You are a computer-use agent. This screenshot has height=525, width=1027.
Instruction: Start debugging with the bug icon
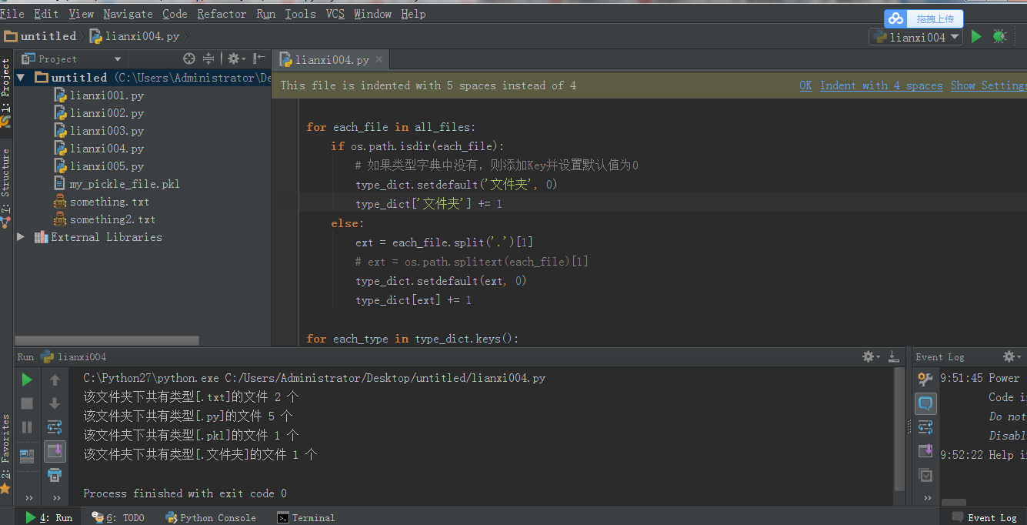[999, 36]
